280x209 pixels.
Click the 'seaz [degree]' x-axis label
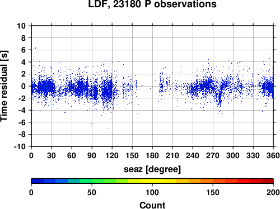tap(152, 169)
